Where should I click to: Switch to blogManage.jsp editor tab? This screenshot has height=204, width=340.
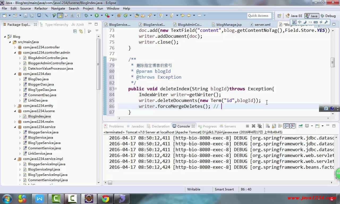pos(229,24)
